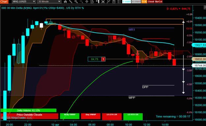Open the properties list icon
The image size is (206, 126).
point(119,2)
